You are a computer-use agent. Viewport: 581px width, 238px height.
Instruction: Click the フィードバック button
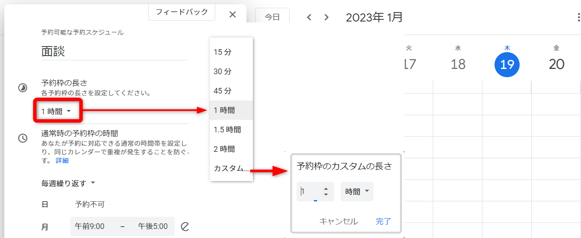[x=182, y=12]
